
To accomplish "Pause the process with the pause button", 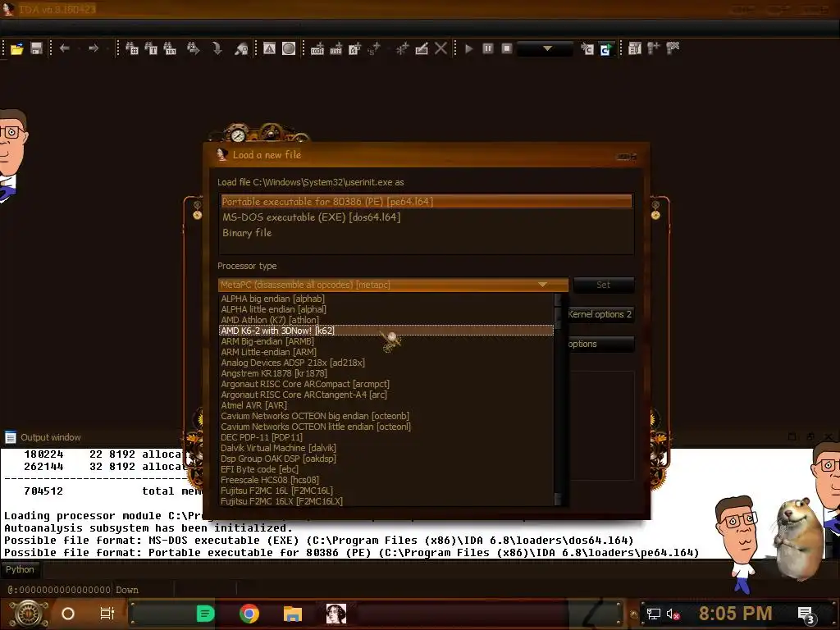I will (488, 48).
